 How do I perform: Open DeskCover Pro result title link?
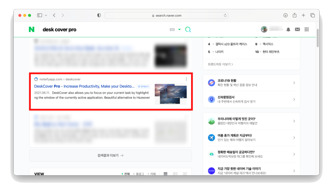click(84, 86)
